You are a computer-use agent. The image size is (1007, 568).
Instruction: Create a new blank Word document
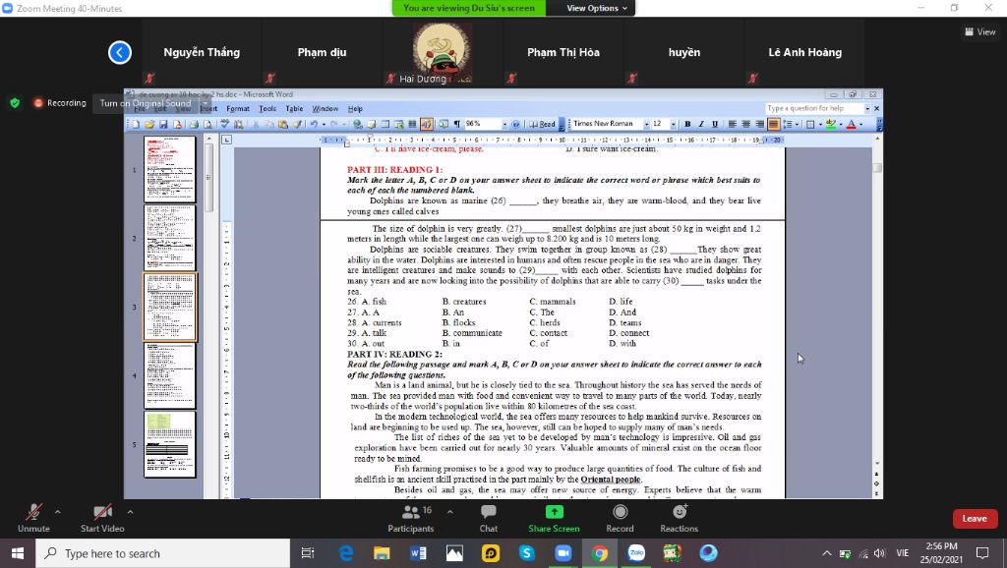[136, 124]
